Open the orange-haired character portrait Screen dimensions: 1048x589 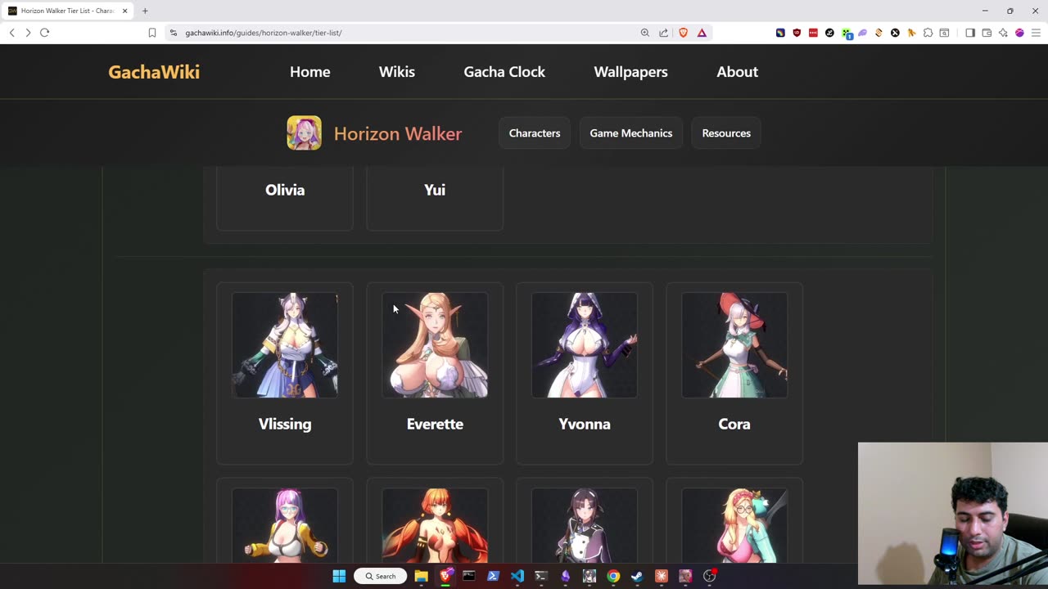point(435,526)
